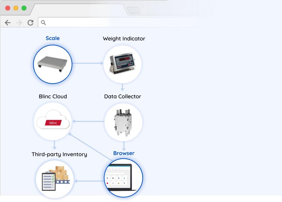This screenshot has width=282, height=202.
Task: Click the blue Scale label
Action: coord(53,38)
